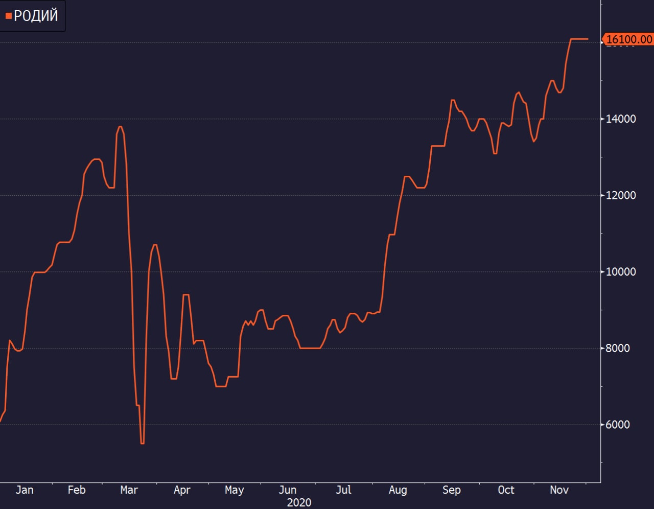
Task: Click the Sep month label
Action: (451, 491)
